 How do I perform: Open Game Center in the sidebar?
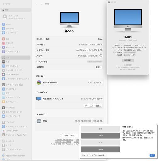[16, 131]
